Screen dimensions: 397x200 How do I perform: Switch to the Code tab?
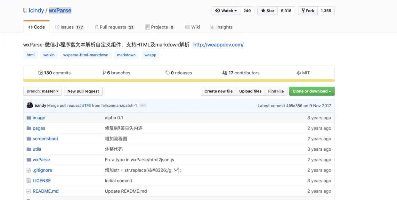[x=36, y=27]
